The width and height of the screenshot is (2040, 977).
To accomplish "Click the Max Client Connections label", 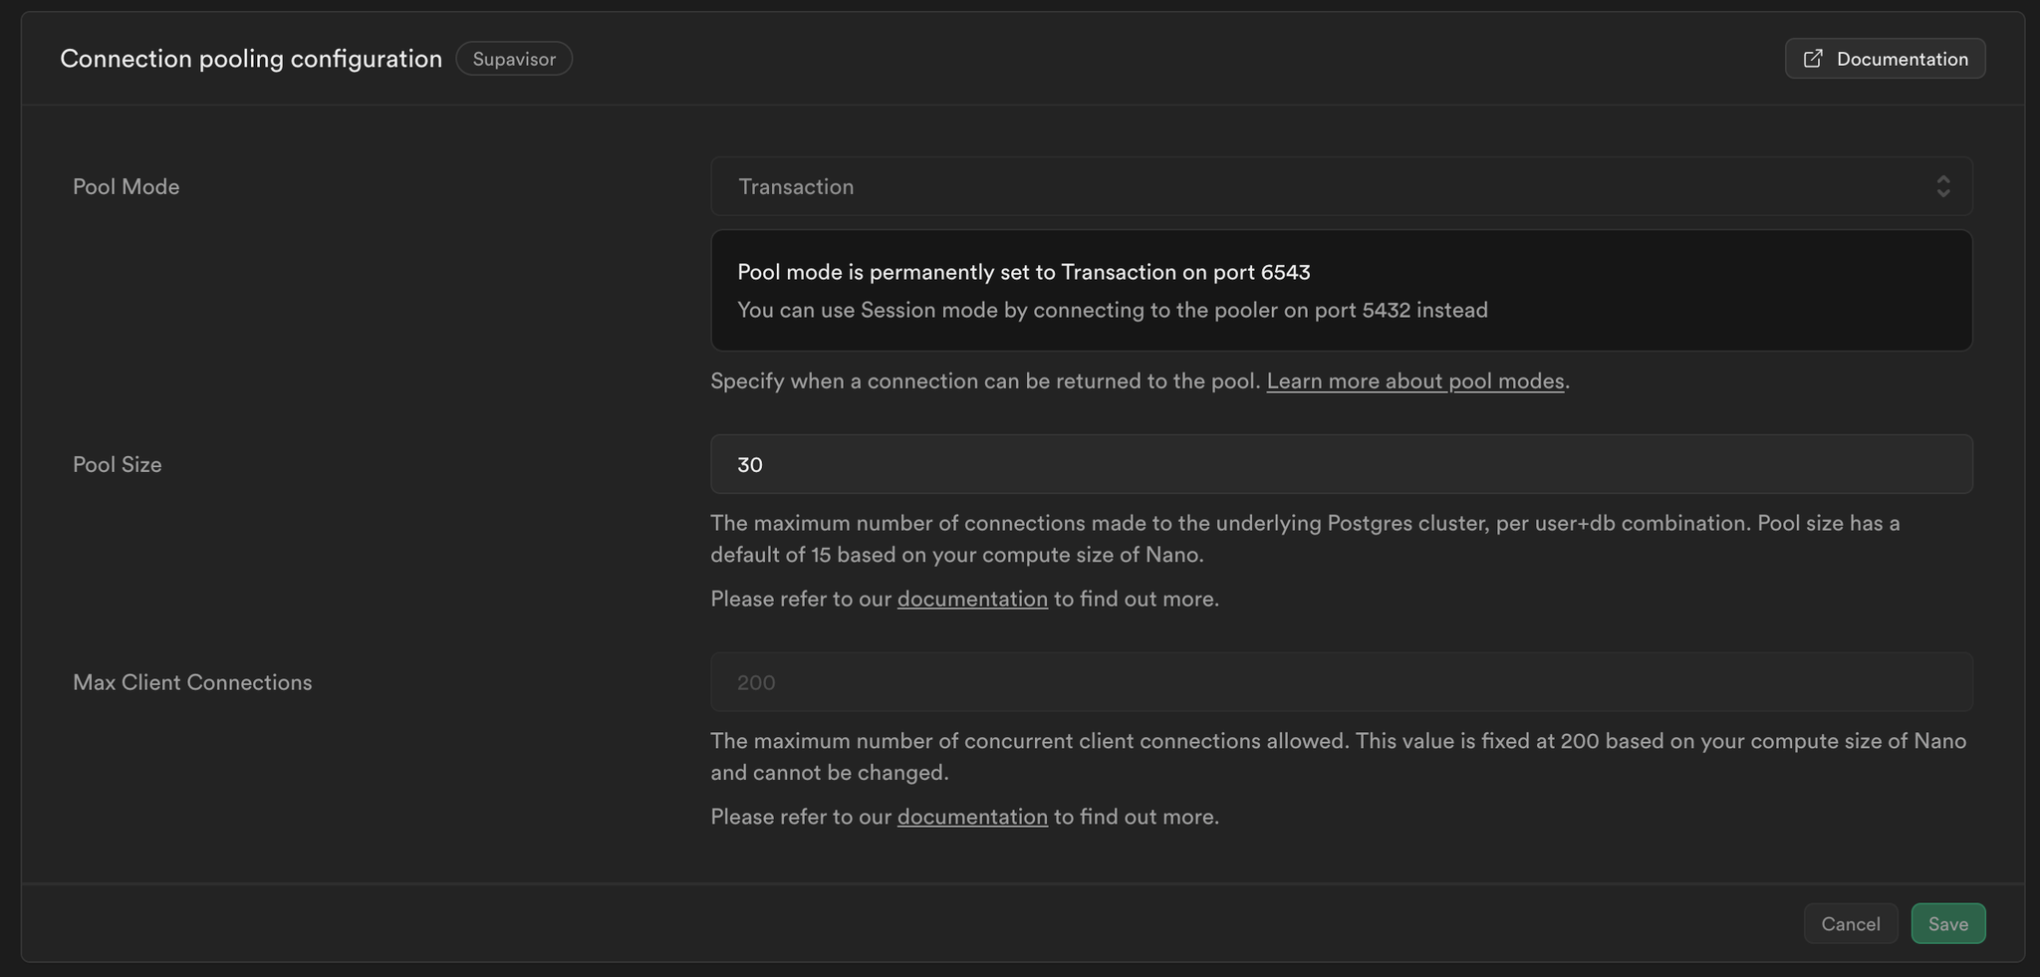I will tap(192, 682).
